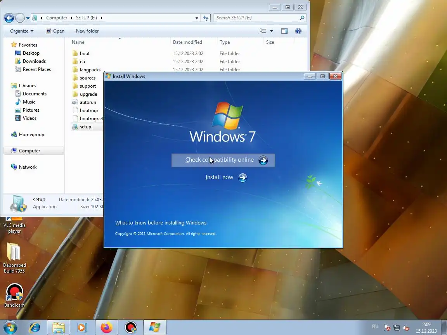Click Action Center flag tray icon

coord(387,328)
